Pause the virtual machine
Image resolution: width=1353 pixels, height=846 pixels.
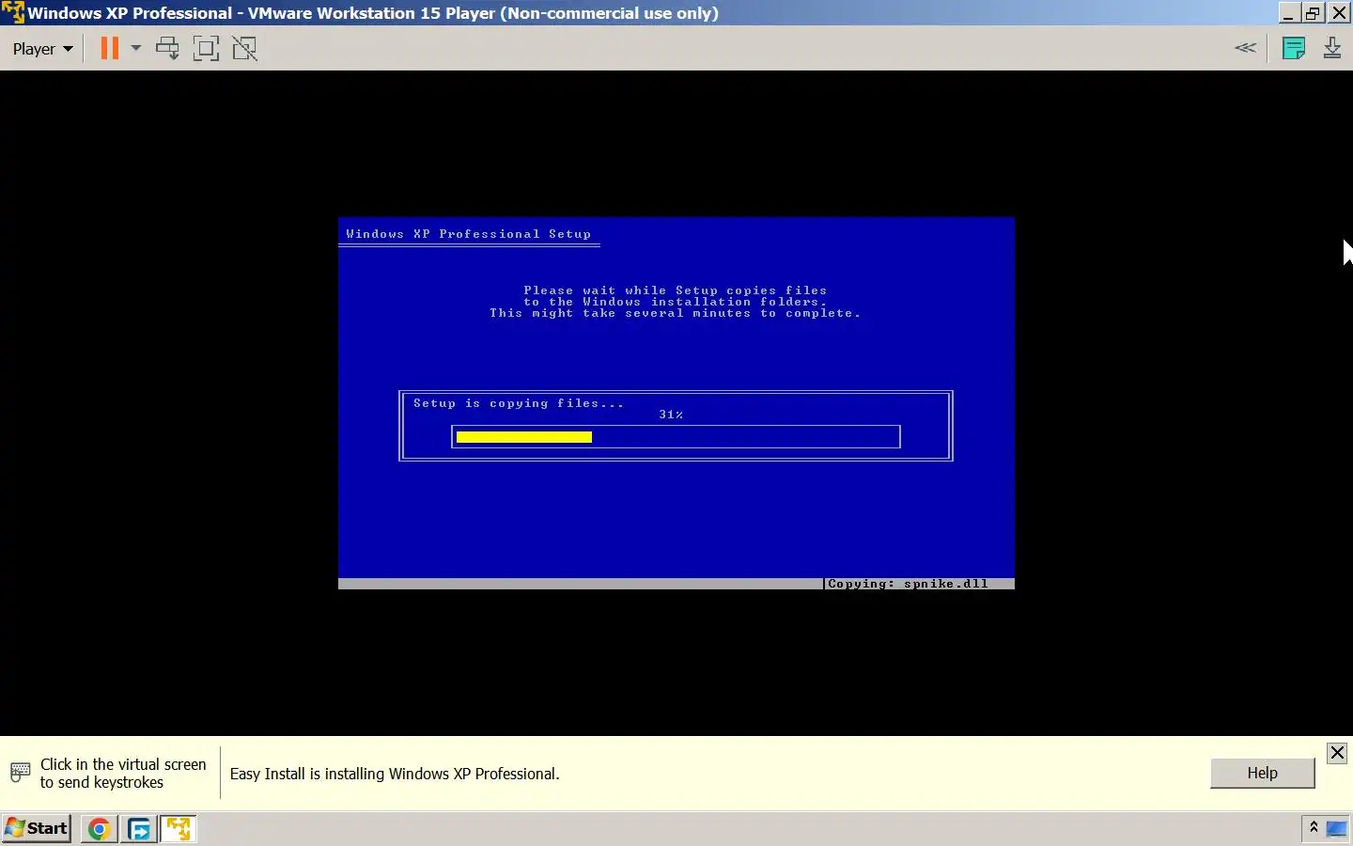(x=110, y=48)
